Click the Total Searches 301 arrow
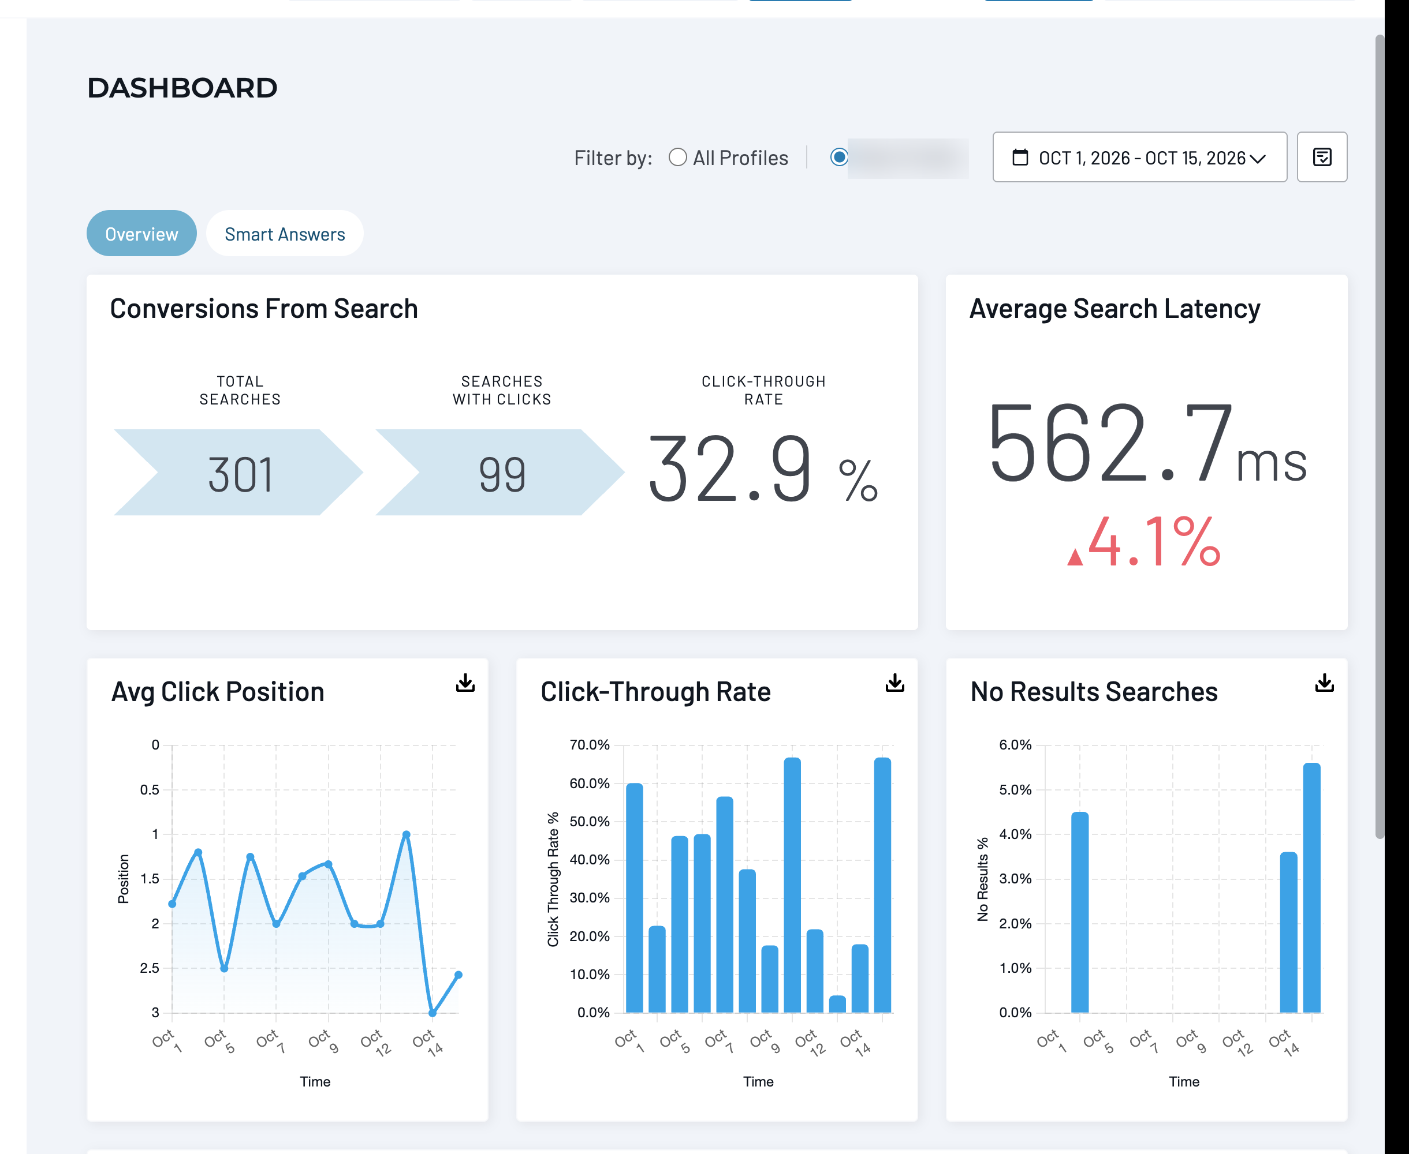This screenshot has height=1154, width=1409. coord(239,473)
